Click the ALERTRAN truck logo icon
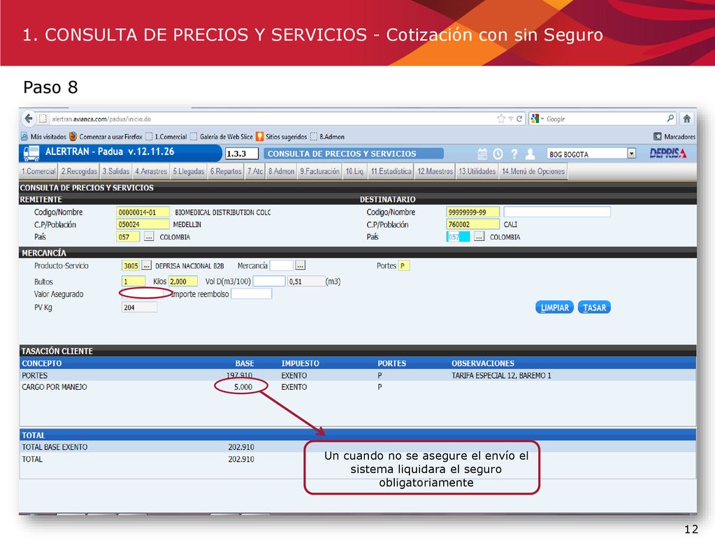The image size is (715, 547). coord(31,153)
